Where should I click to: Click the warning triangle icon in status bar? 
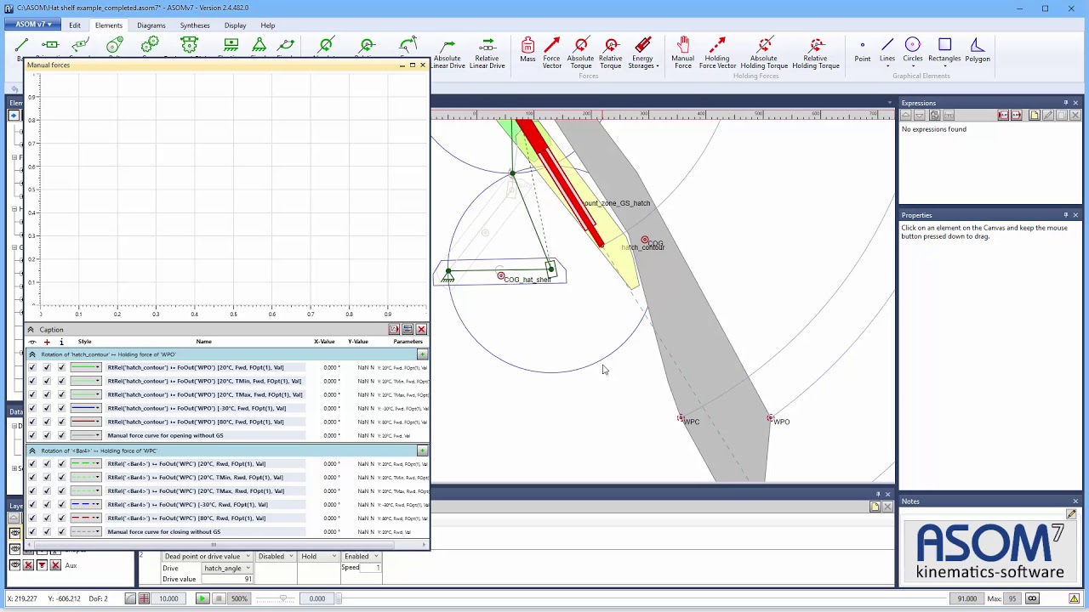[1074, 598]
